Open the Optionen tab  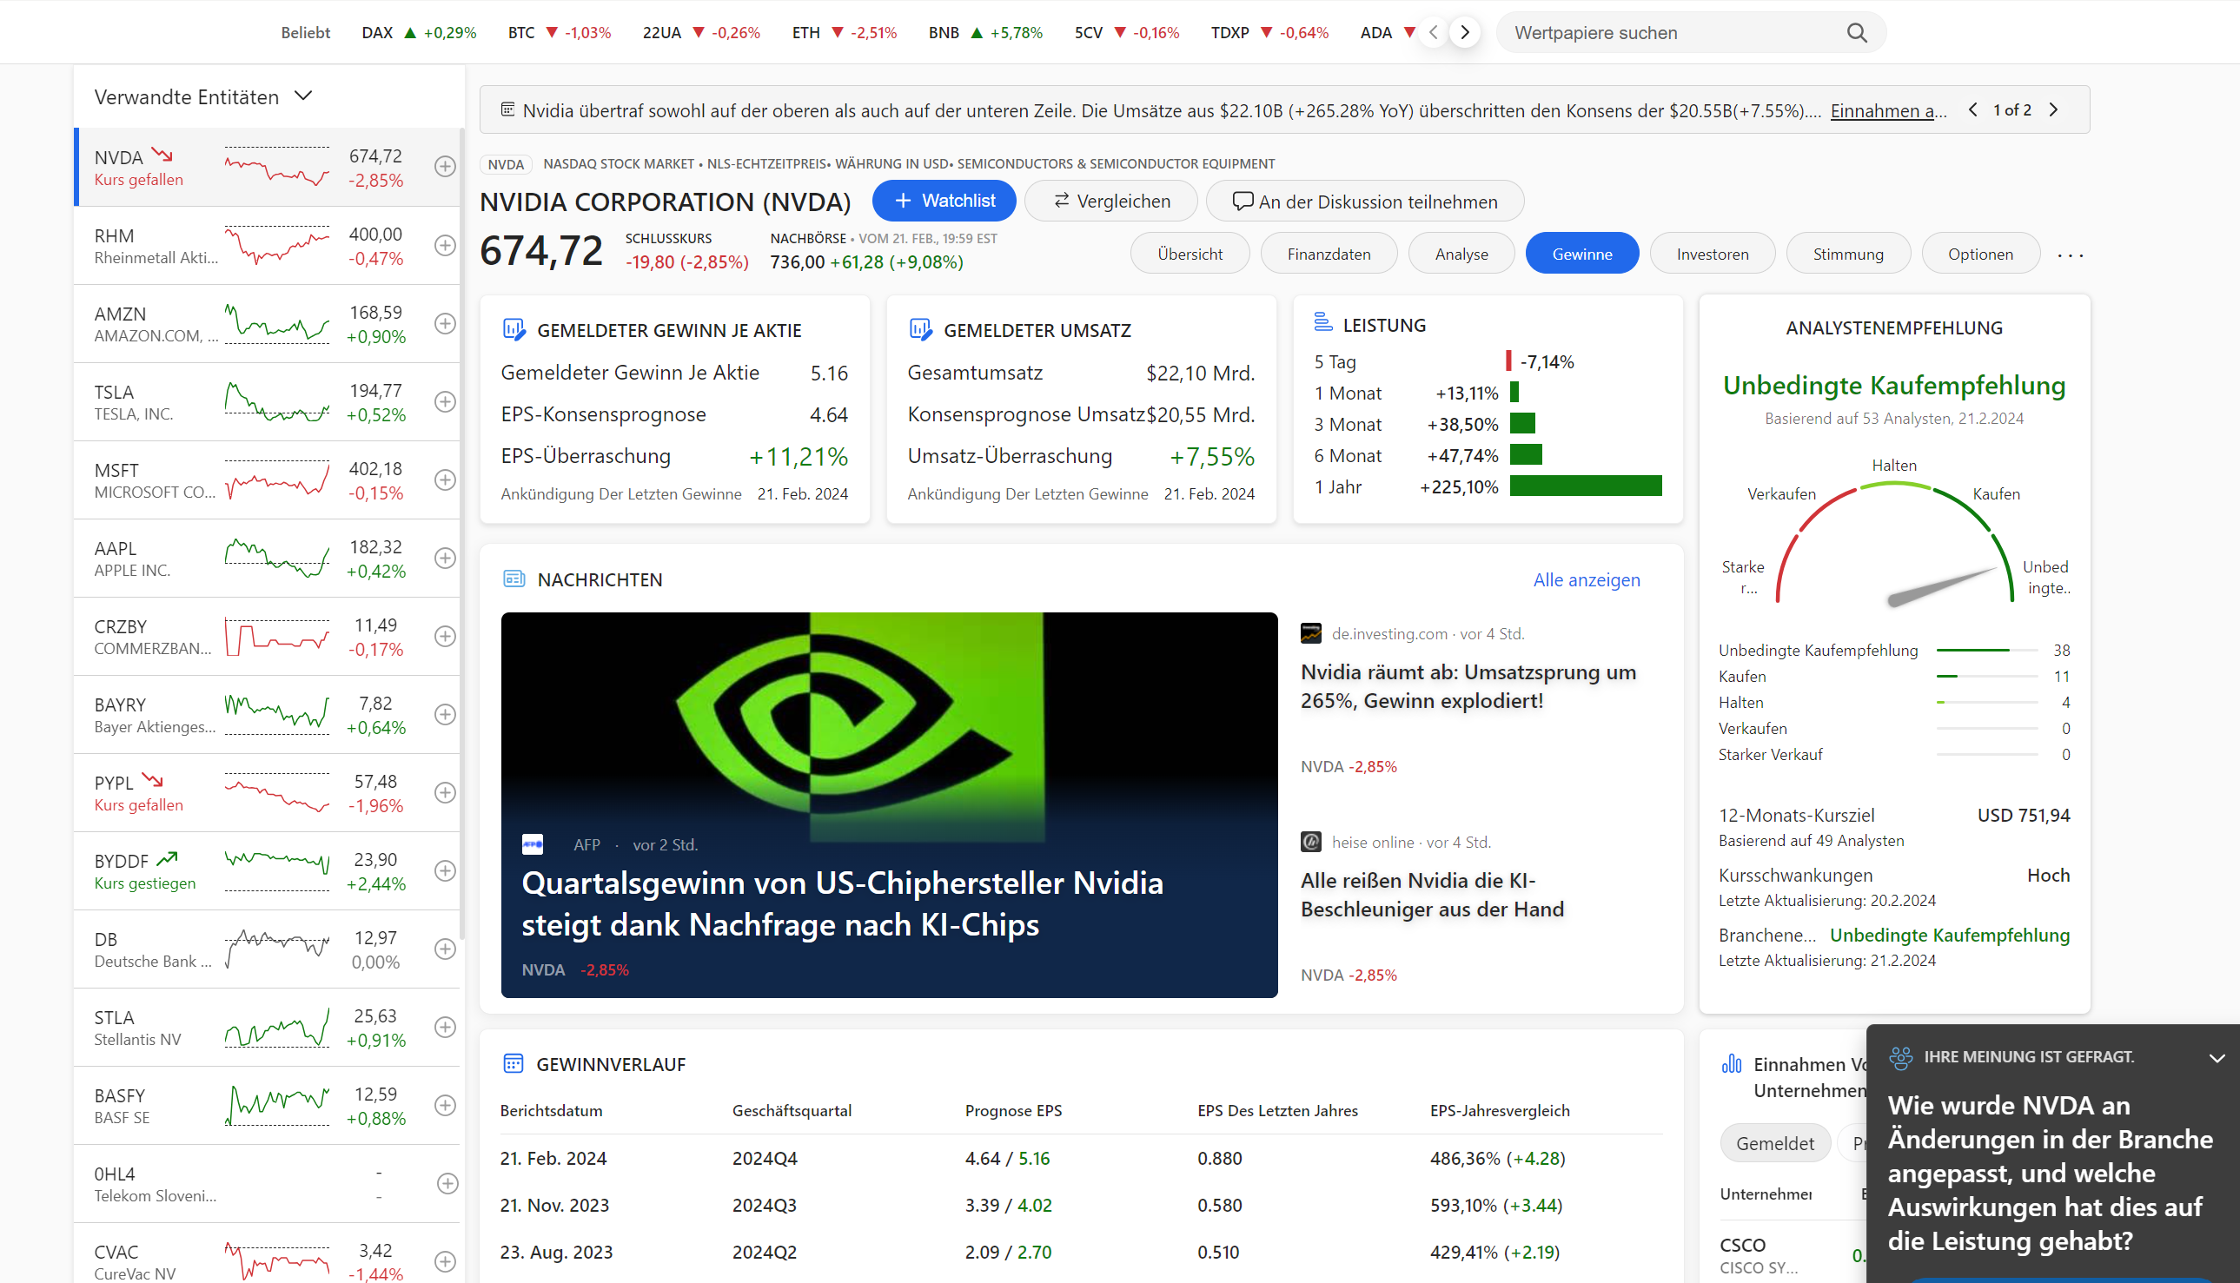click(1980, 254)
